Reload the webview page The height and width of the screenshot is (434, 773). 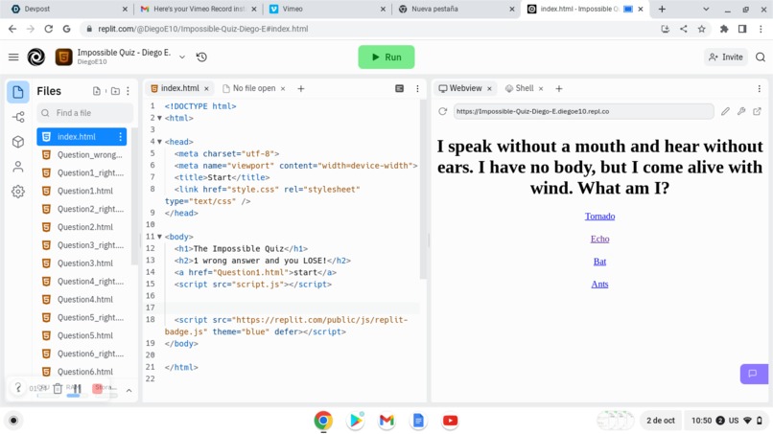(x=443, y=111)
